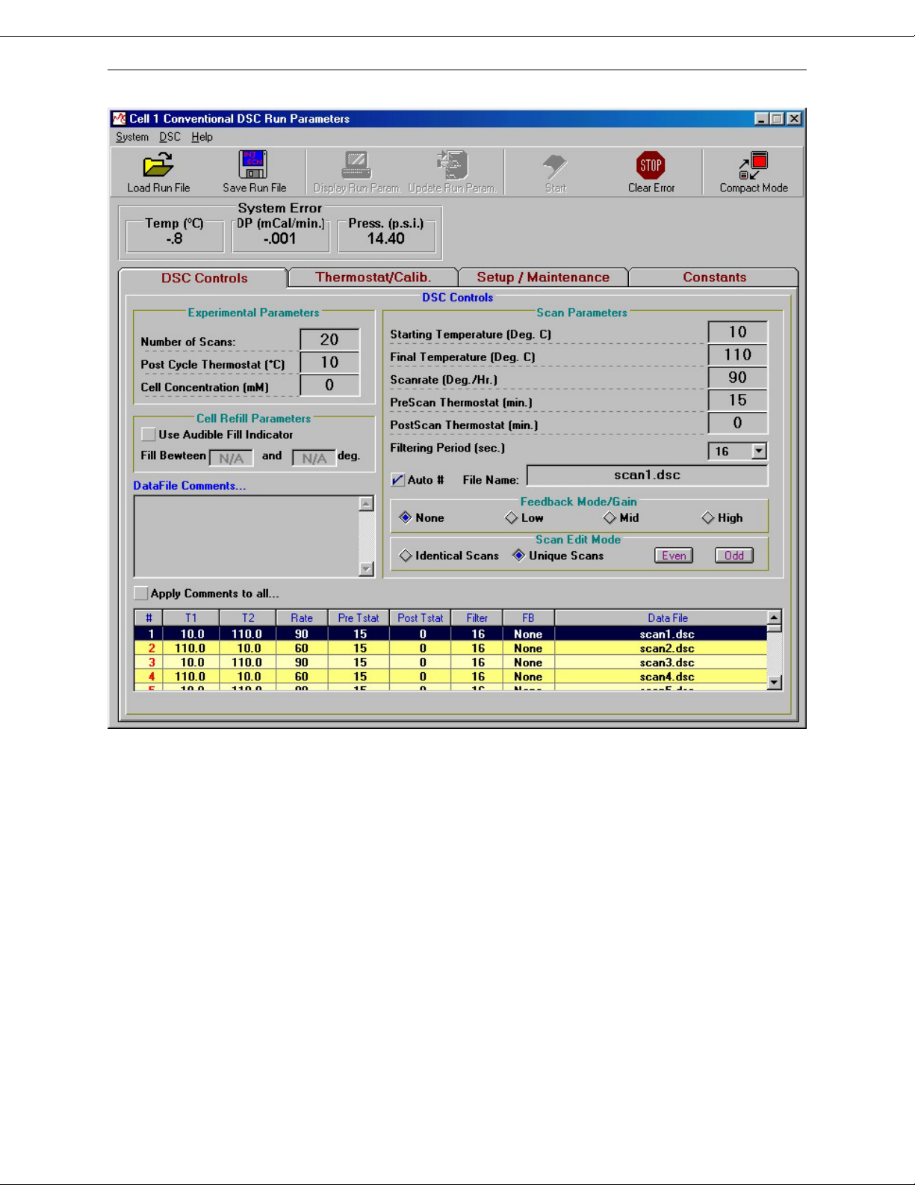This screenshot has height=1185, width=915.
Task: Enable Apply Comments to all checkbox
Action: [140, 593]
